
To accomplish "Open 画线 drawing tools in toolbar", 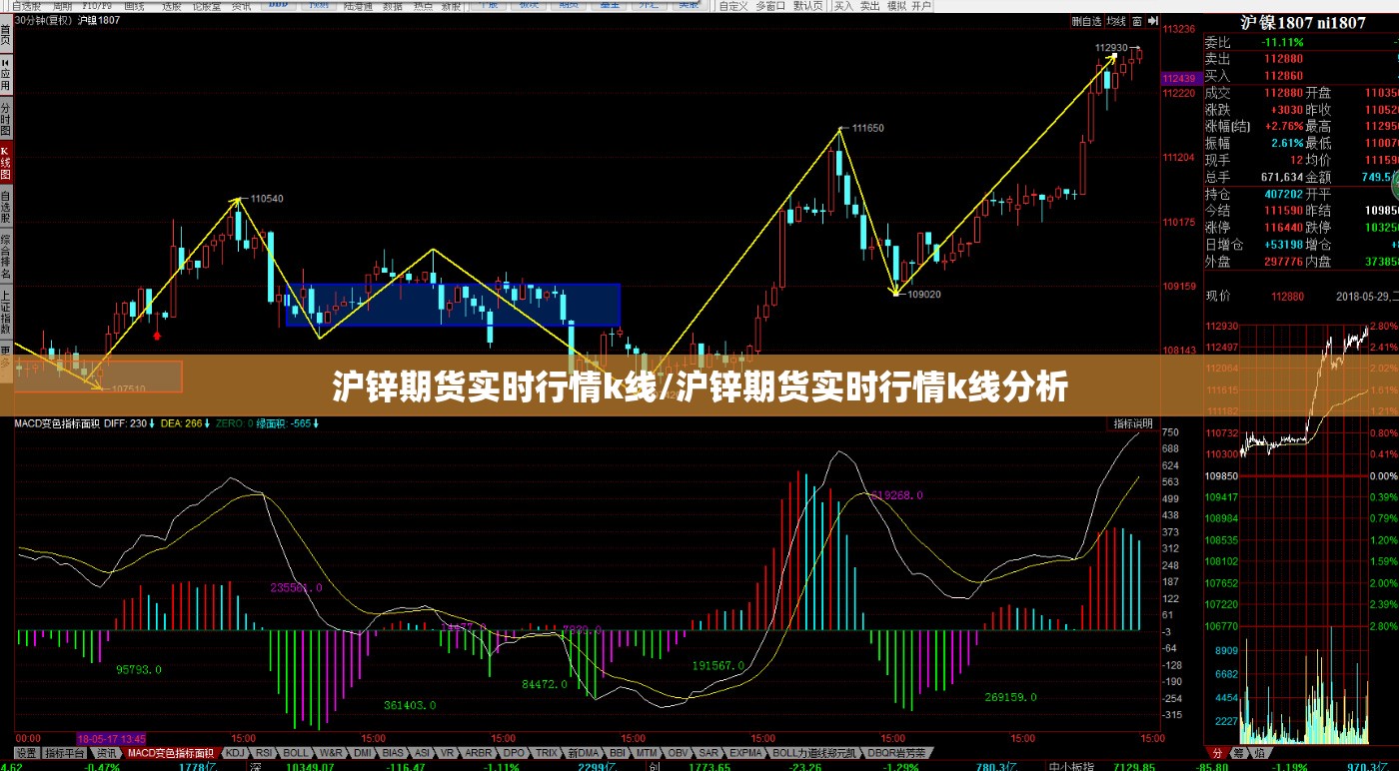I will click(x=134, y=6).
